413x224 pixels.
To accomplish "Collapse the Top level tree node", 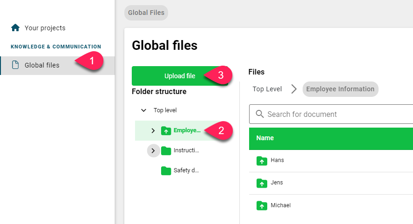I will point(143,110).
